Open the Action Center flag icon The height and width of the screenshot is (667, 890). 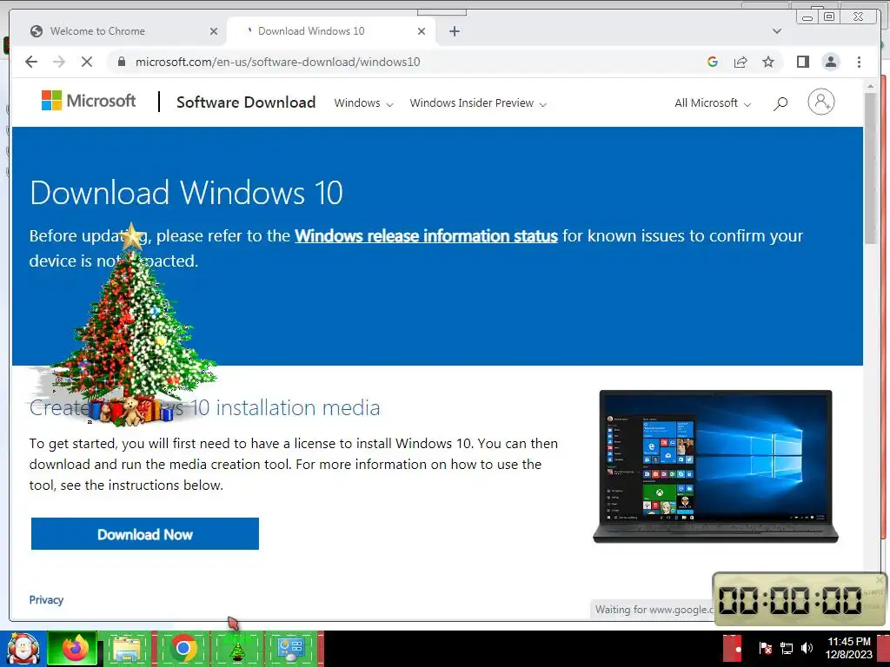tap(765, 648)
